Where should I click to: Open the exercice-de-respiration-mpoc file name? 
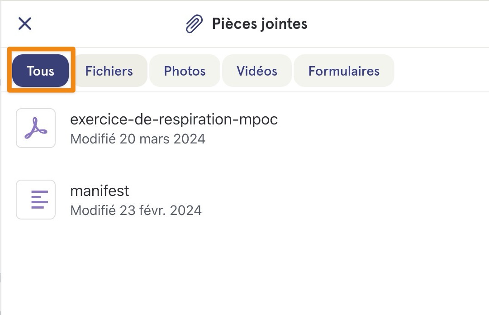click(x=174, y=119)
